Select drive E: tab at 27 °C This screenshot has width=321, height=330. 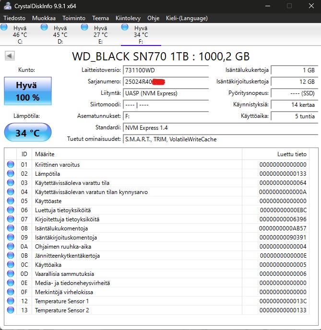(x=101, y=34)
